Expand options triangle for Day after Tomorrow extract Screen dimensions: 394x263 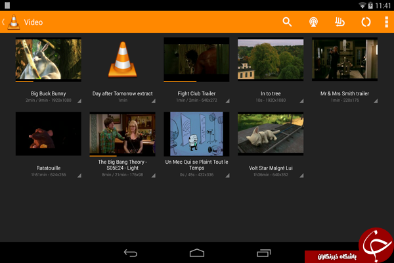154,101
